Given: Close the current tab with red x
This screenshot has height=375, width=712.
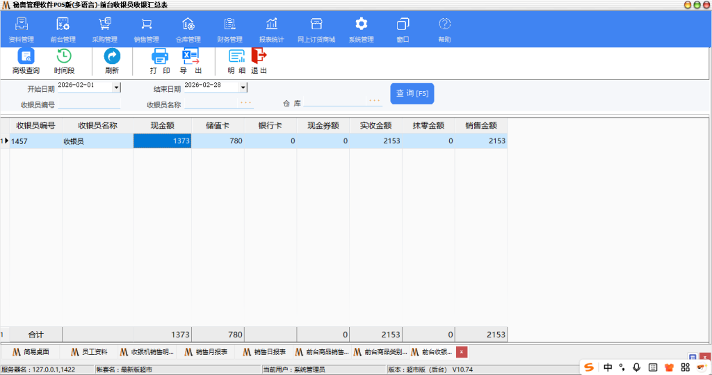Looking at the screenshot, I should click(x=461, y=352).
